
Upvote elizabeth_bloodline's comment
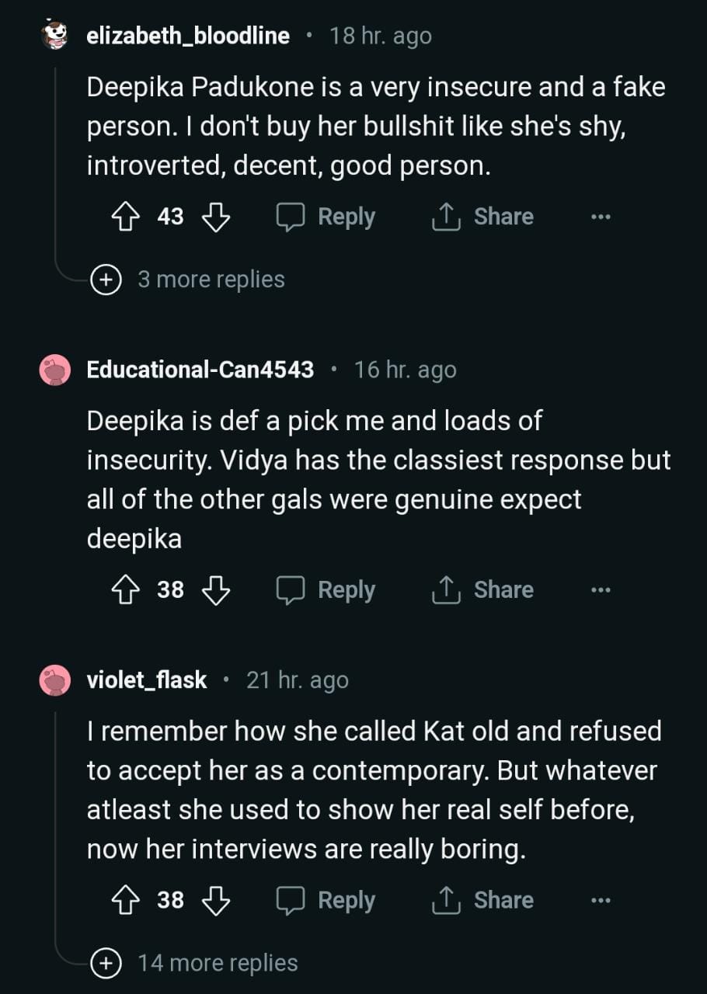pos(127,217)
